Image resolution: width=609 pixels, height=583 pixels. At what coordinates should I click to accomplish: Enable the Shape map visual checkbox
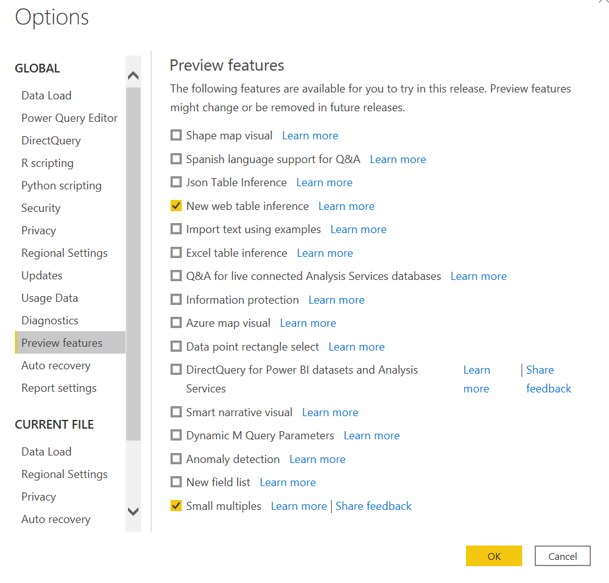176,135
